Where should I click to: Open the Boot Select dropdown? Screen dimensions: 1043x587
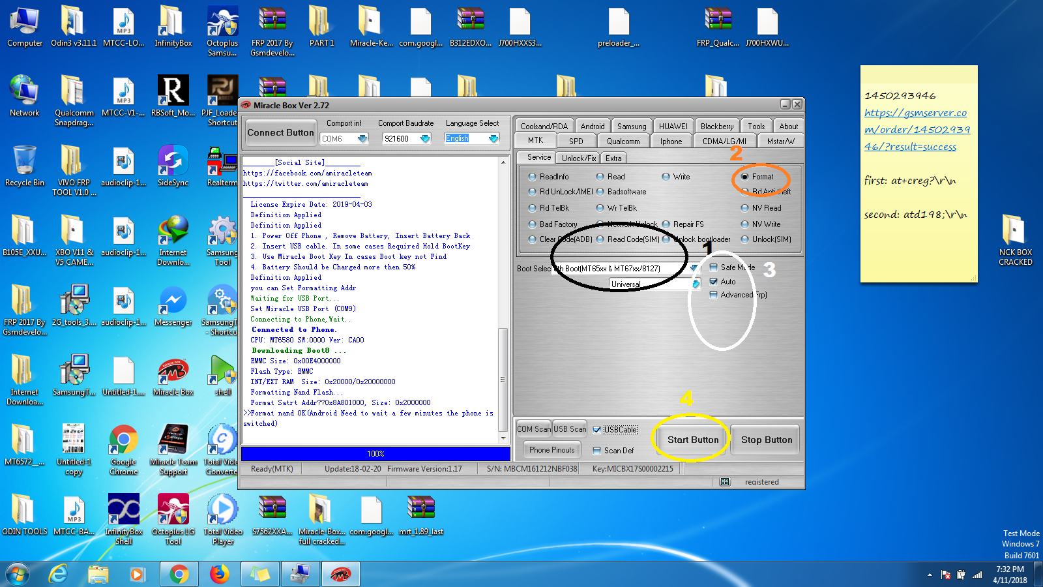click(694, 268)
